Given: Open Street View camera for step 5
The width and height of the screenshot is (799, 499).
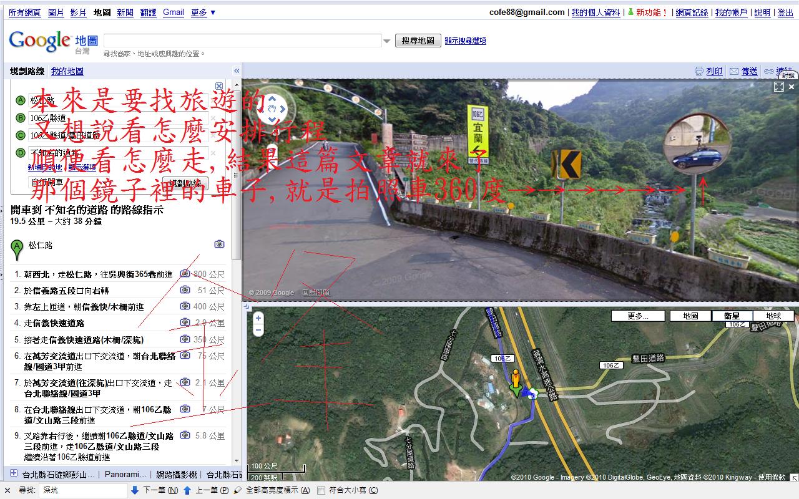Looking at the screenshot, I should click(185, 339).
